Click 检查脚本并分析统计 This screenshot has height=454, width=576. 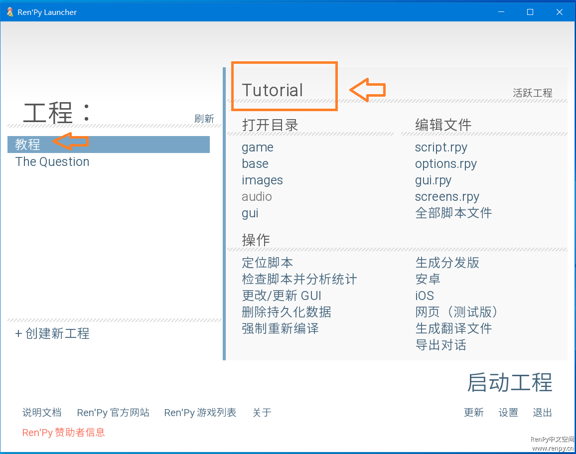click(299, 279)
